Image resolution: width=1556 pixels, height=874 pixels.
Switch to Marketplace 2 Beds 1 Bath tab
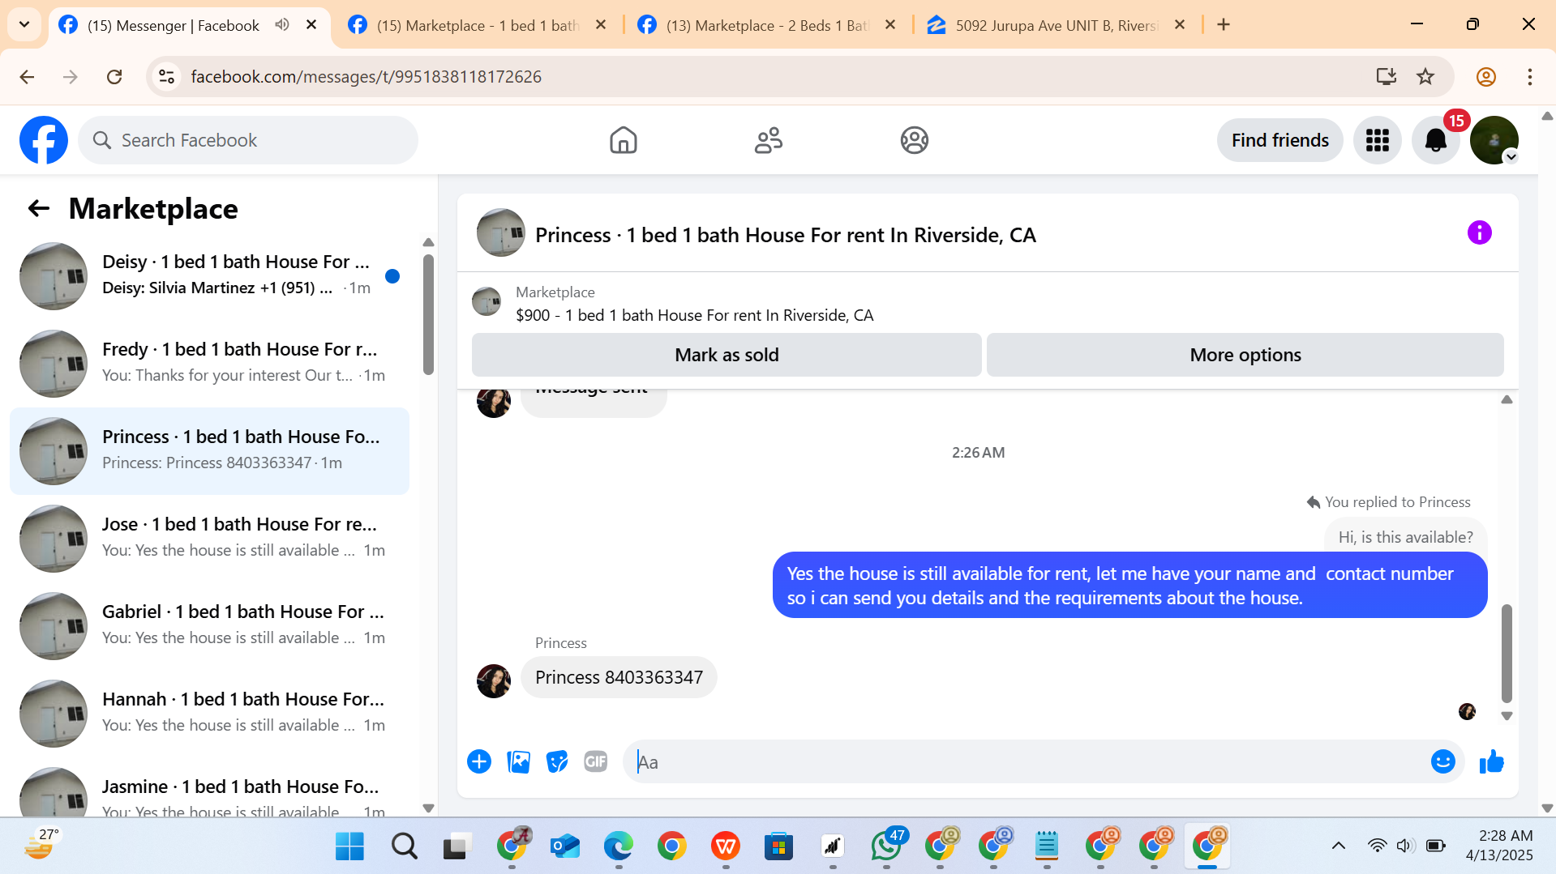(767, 25)
